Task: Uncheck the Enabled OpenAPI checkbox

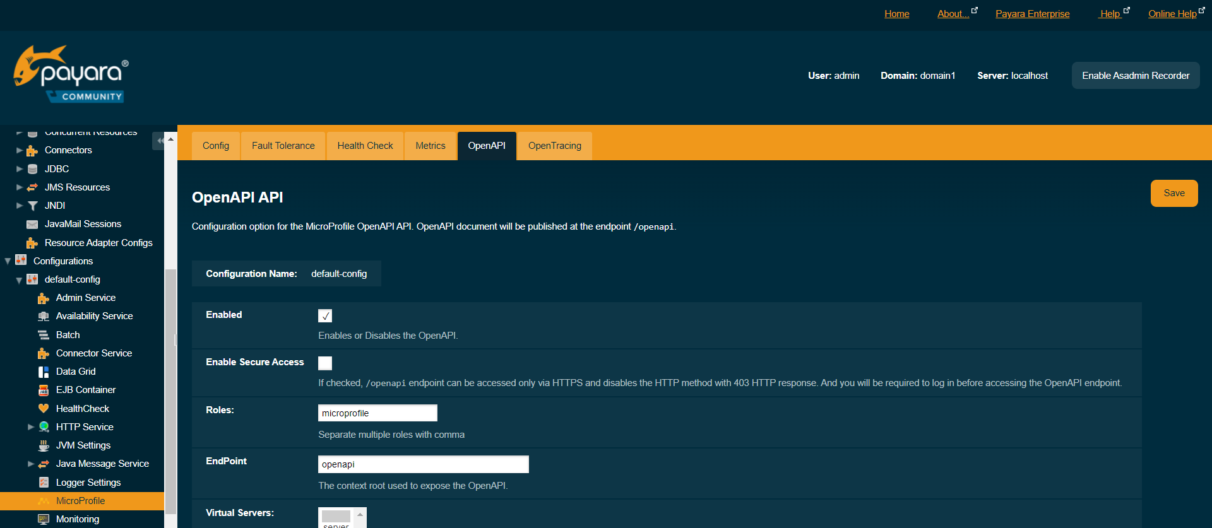Action: point(325,316)
